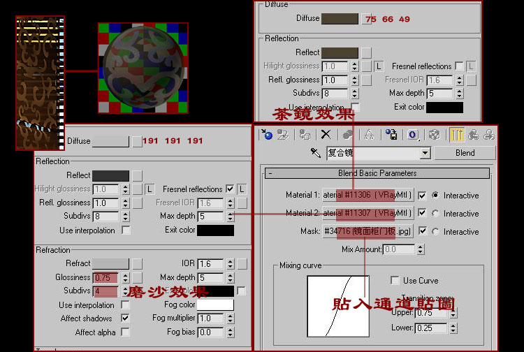Open Material Effects Channel icon

tap(413, 134)
